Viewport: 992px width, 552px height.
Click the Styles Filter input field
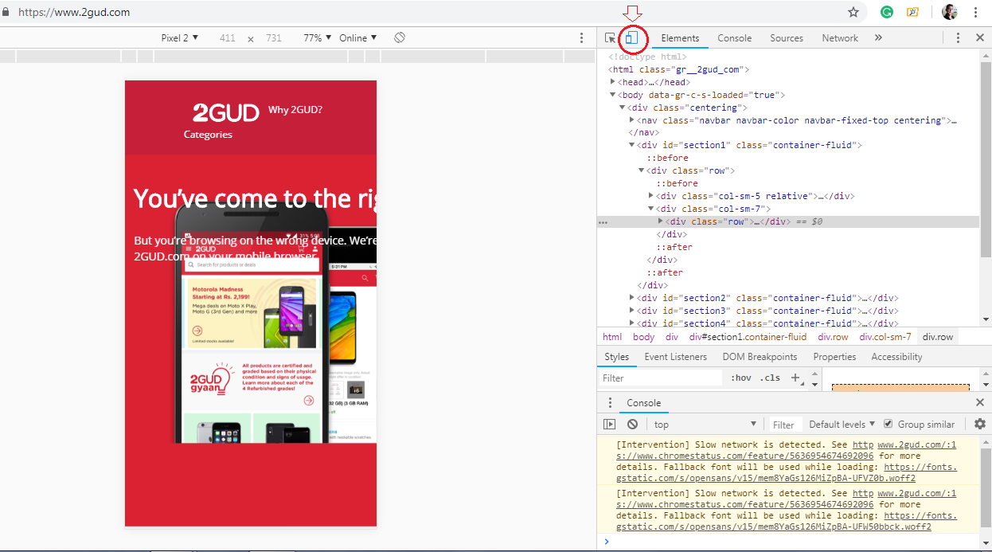[661, 378]
